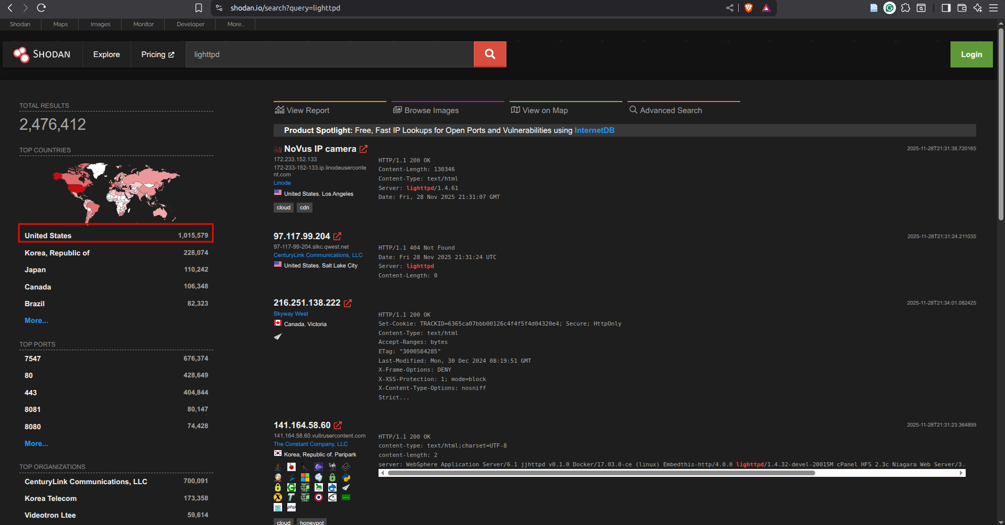Expand more countries under Top Countries
Screen dimensions: 1005x525
tap(36, 320)
